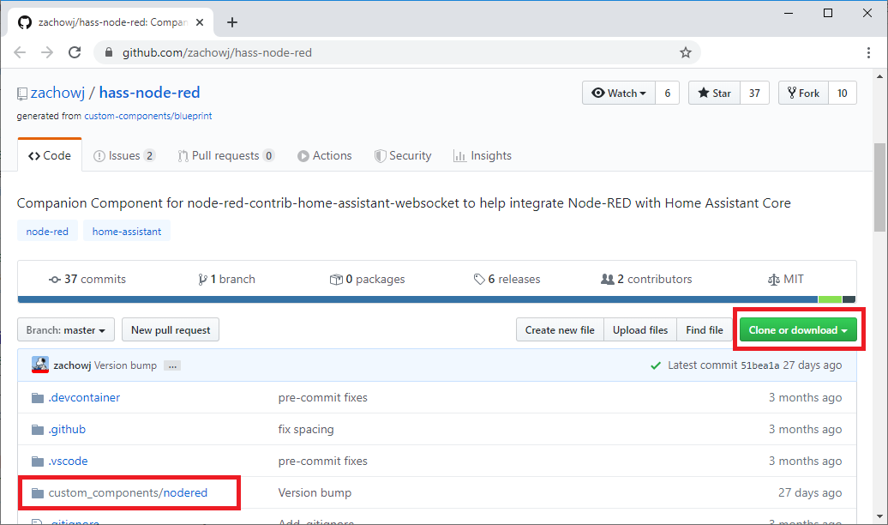Open the MIT license link
The width and height of the screenshot is (888, 525).
785,279
